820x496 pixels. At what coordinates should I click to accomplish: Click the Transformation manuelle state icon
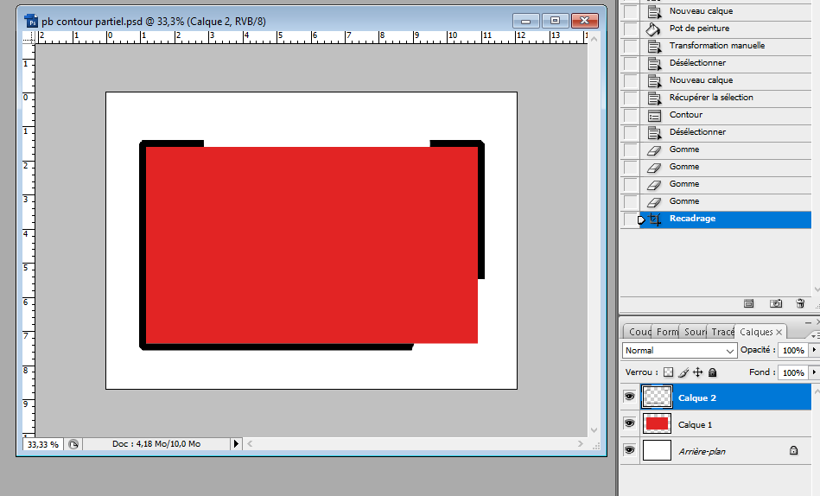[654, 46]
